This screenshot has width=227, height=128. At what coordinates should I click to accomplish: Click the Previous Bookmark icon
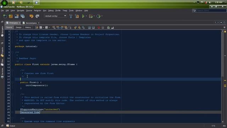[x=75, y=27]
